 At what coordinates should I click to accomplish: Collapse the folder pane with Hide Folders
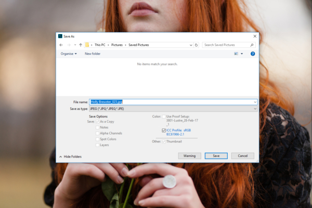pos(70,157)
